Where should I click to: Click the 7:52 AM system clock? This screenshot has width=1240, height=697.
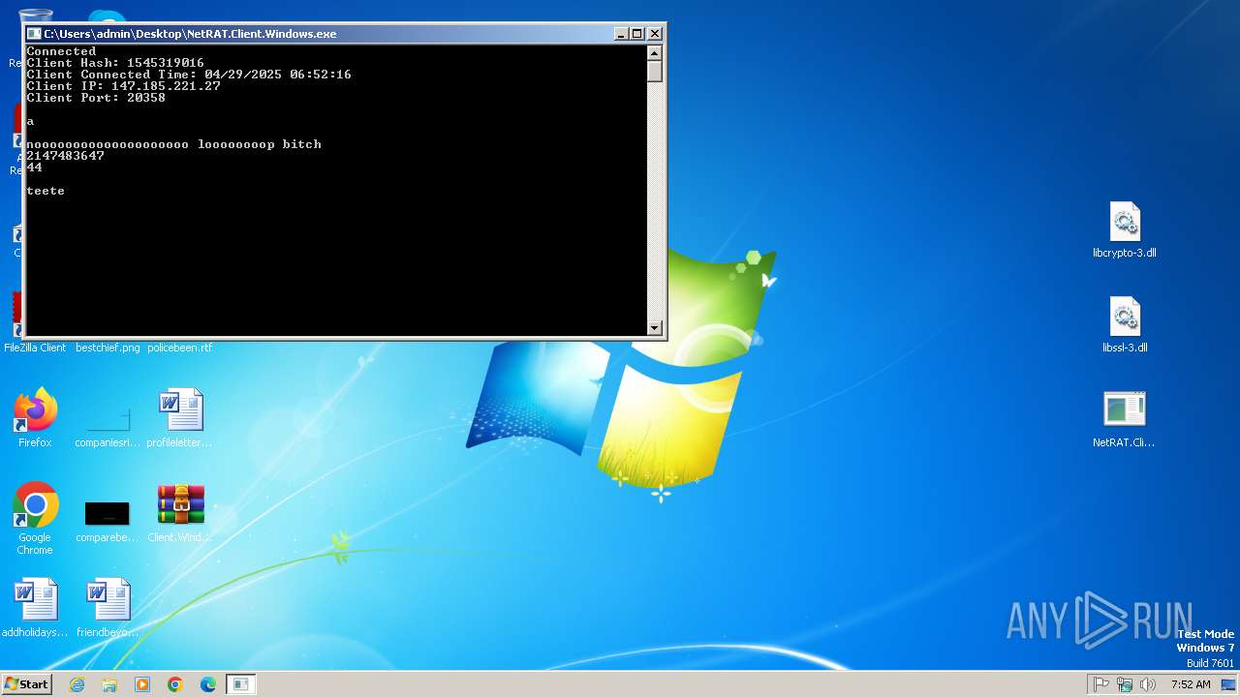[1191, 684]
